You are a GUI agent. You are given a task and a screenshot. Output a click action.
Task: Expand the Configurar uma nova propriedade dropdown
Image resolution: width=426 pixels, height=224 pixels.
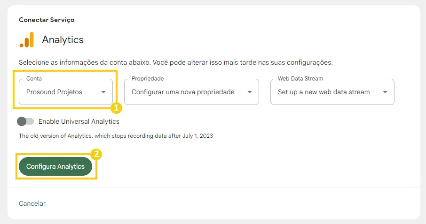(191, 92)
